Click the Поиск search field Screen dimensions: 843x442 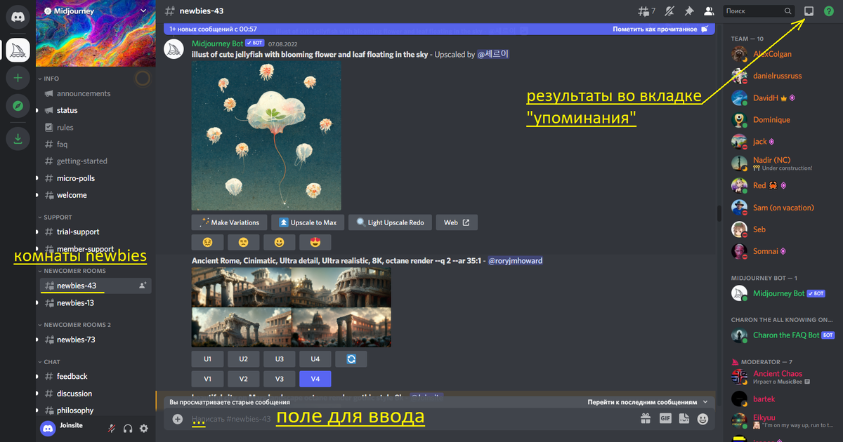(x=759, y=11)
